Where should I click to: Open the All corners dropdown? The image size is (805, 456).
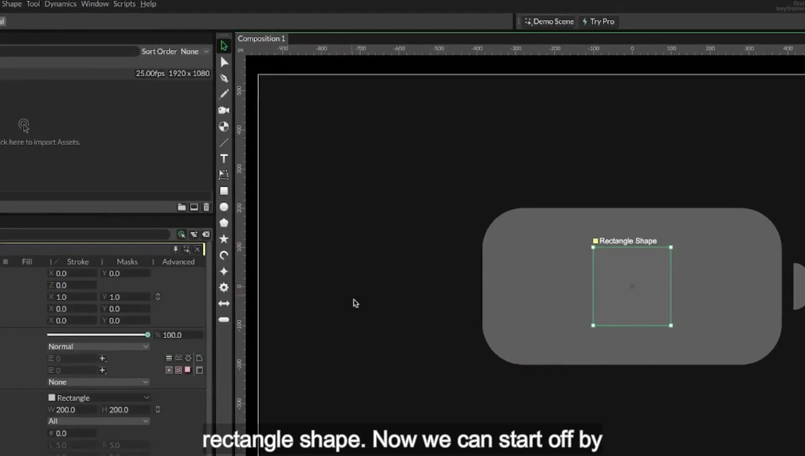click(98, 421)
